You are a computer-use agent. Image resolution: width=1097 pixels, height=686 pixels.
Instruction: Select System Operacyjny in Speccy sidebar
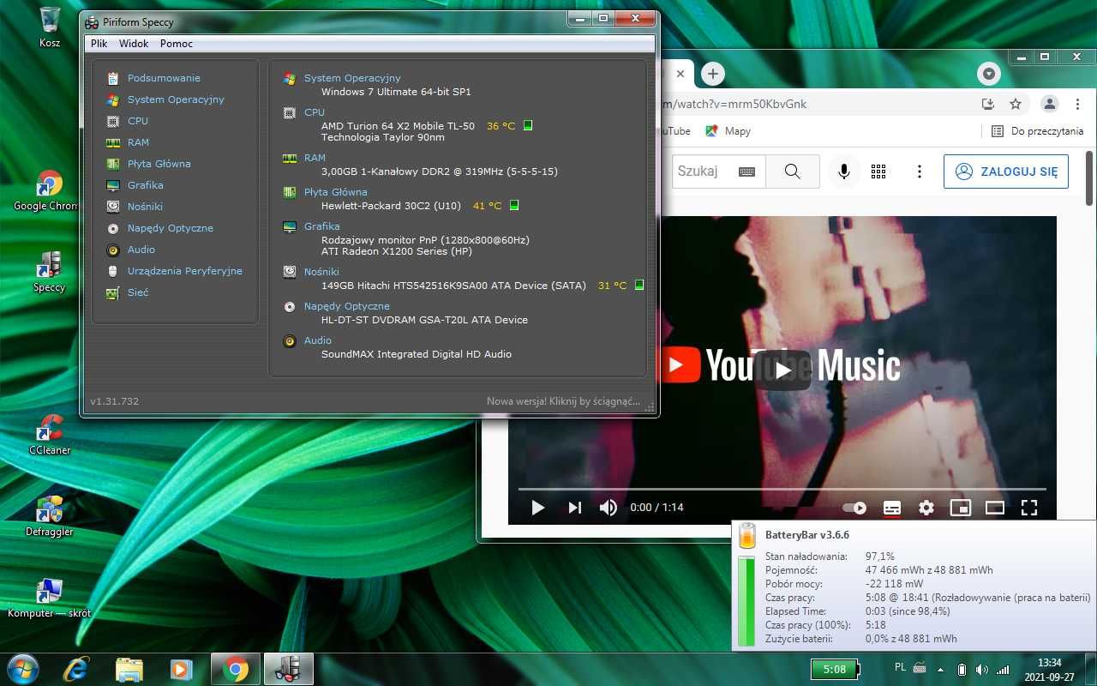point(176,99)
